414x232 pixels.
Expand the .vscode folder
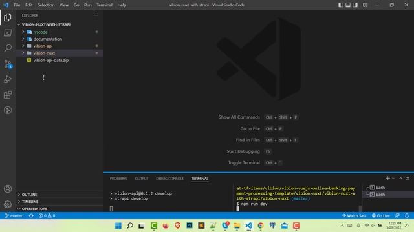[60, 32]
